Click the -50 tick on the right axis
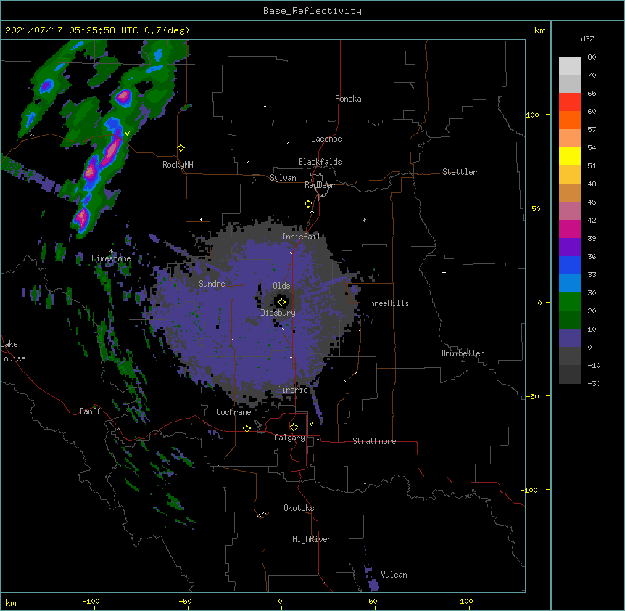The height and width of the screenshot is (611, 625). click(532, 396)
